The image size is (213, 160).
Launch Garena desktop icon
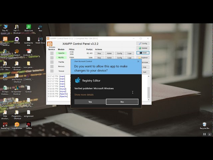(29, 126)
